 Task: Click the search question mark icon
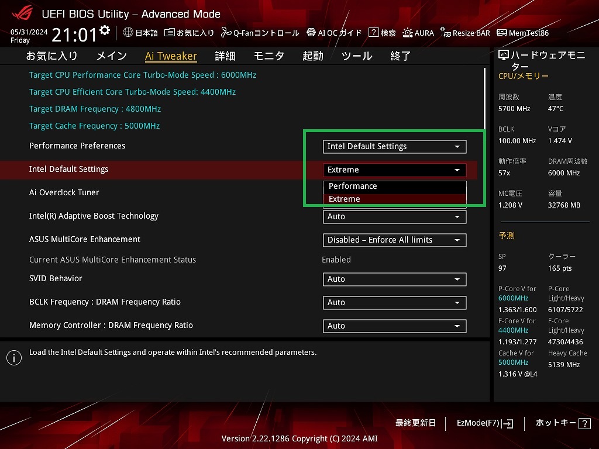373,33
